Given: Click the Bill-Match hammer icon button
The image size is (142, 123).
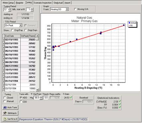Looking at the screenshot, I should (x=5, y=113).
